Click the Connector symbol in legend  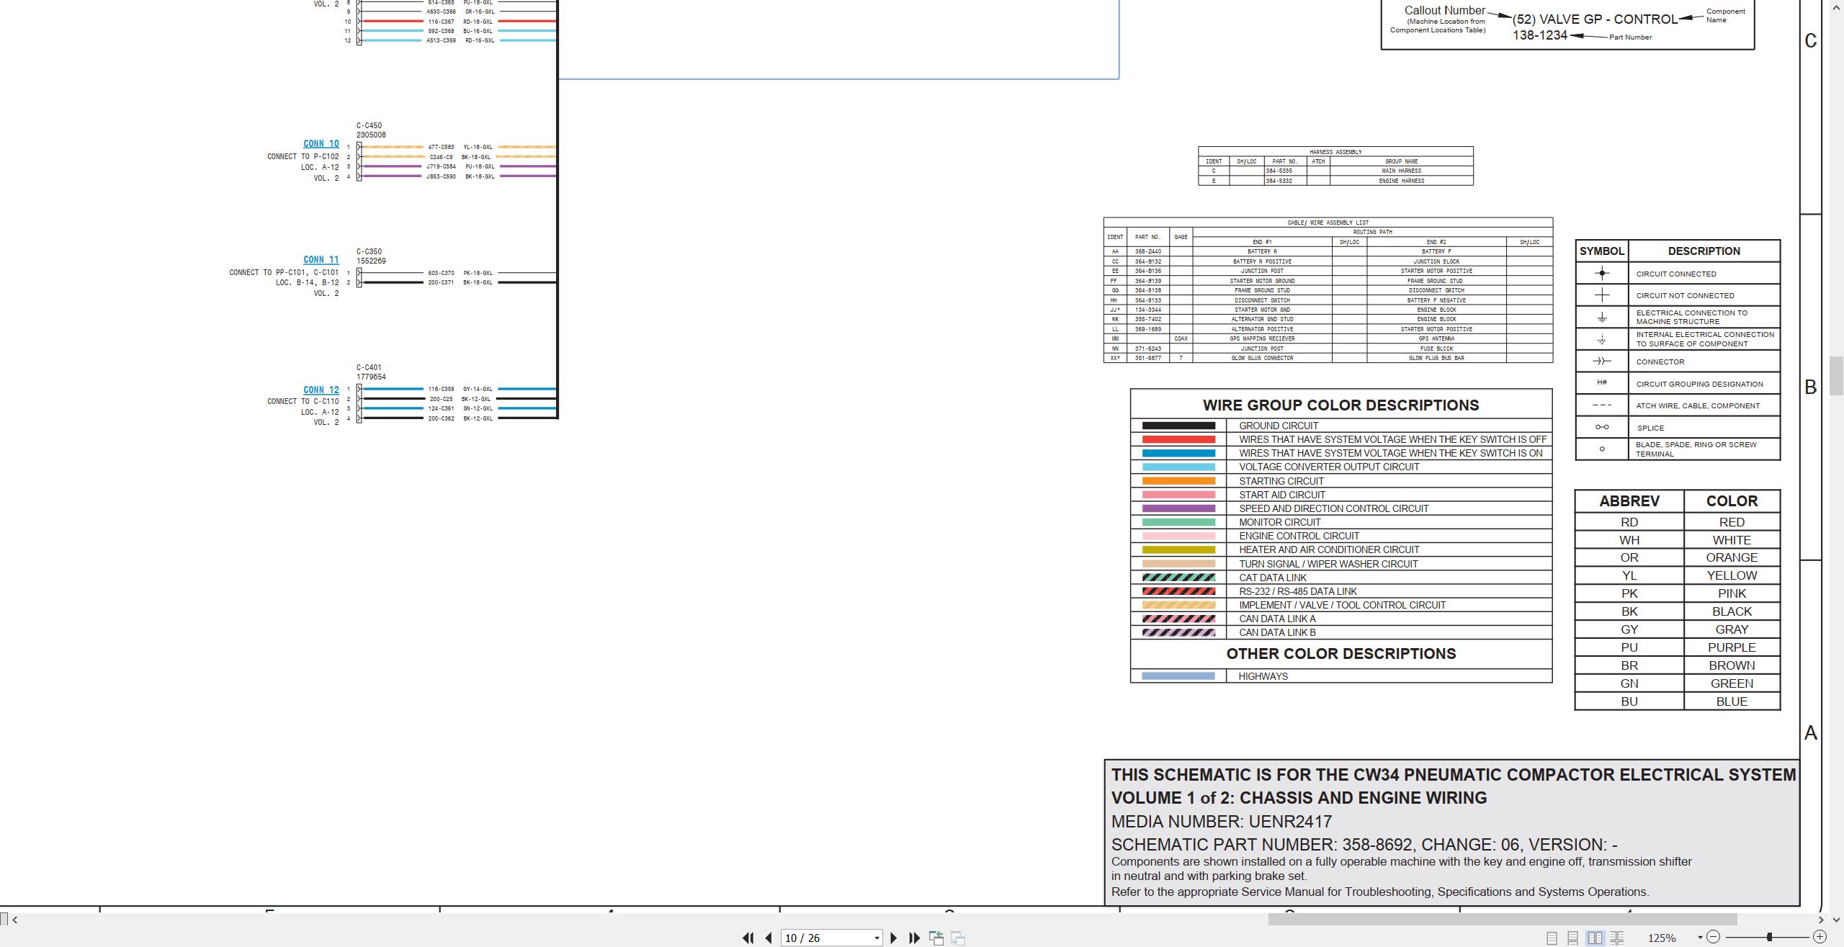click(1601, 362)
